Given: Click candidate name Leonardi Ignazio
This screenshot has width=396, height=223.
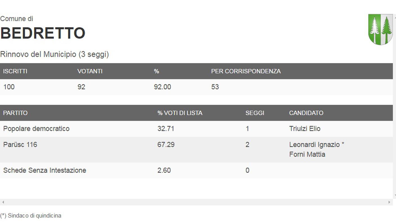Looking at the screenshot, I should click(x=314, y=145).
